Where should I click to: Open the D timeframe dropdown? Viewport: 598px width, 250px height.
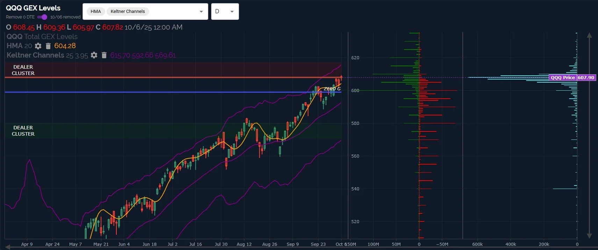(x=225, y=12)
